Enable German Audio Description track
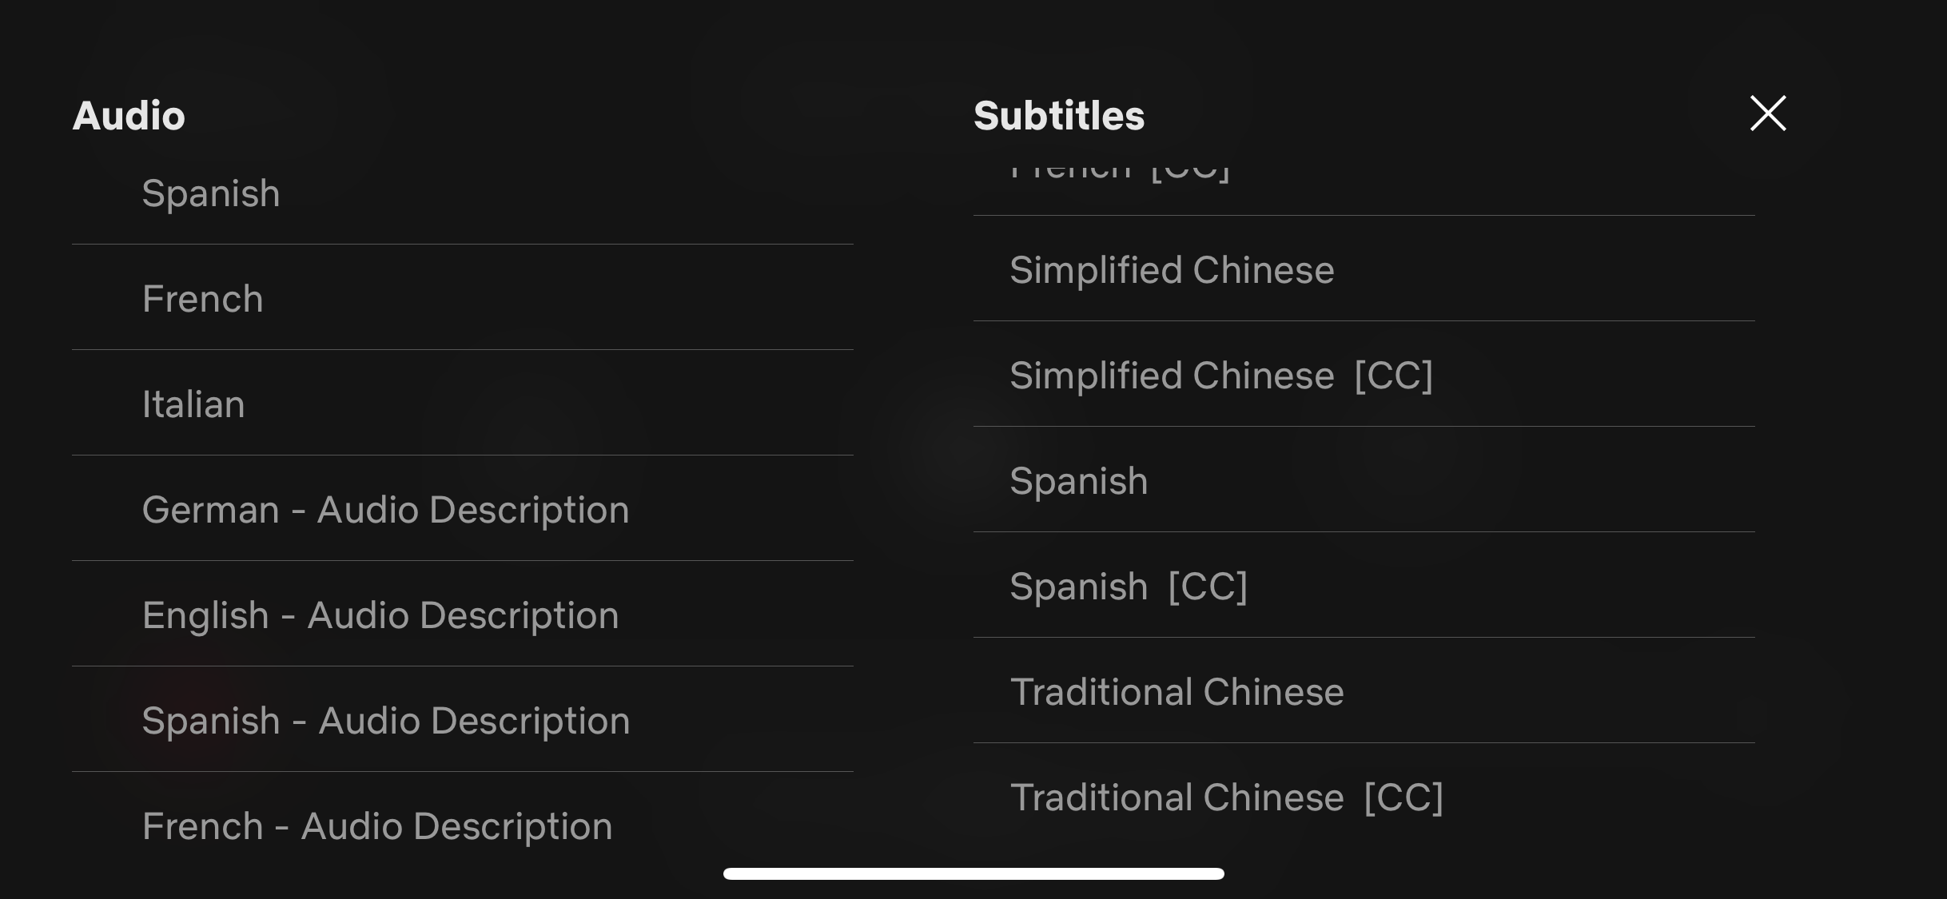This screenshot has width=1947, height=899. 385,509
